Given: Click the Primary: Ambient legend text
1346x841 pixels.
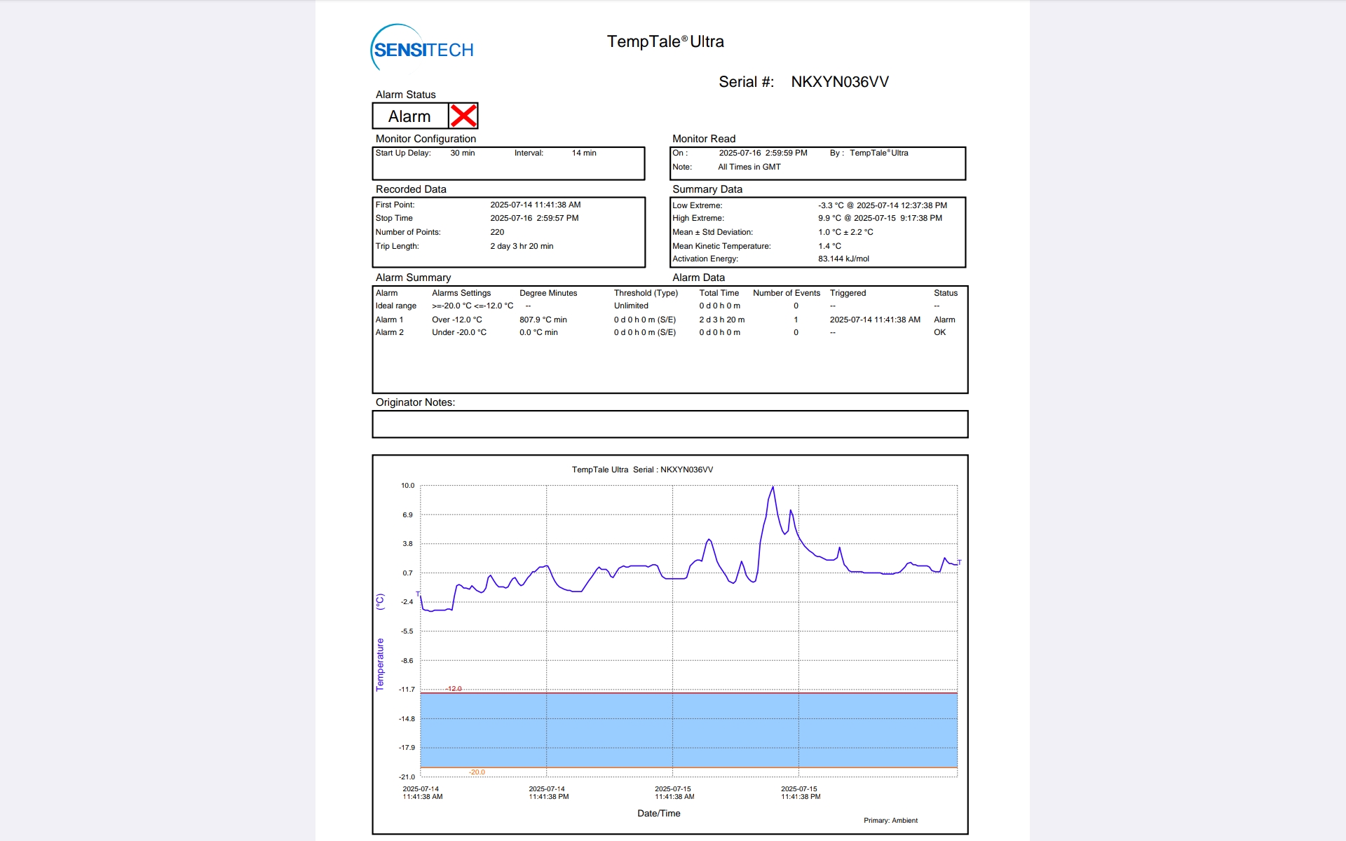Looking at the screenshot, I should (x=890, y=820).
